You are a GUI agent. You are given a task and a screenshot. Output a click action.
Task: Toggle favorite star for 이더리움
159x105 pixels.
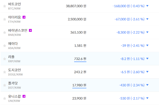coord(4,19)
